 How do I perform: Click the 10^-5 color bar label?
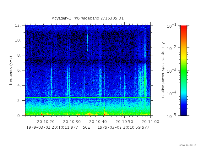pyautogui.click(x=172, y=116)
